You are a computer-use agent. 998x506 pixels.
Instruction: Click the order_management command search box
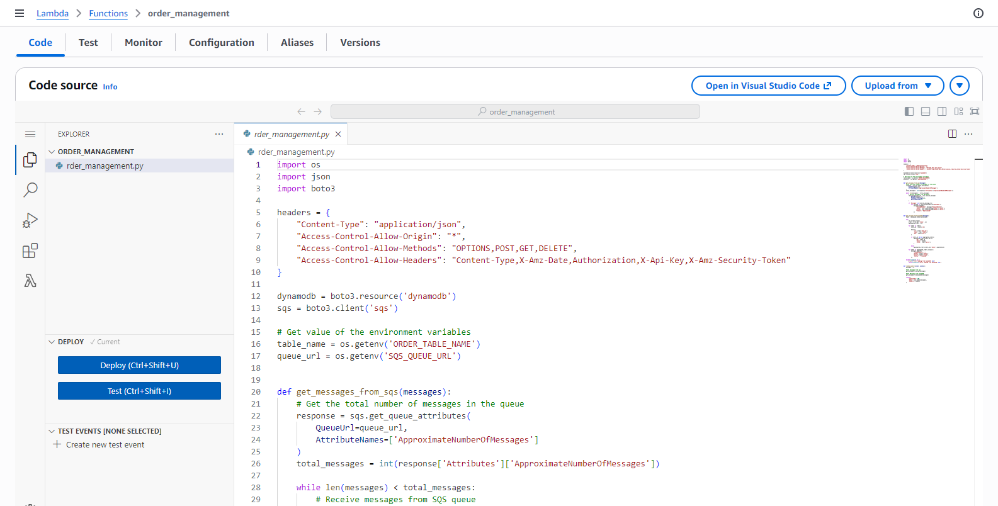(x=515, y=111)
